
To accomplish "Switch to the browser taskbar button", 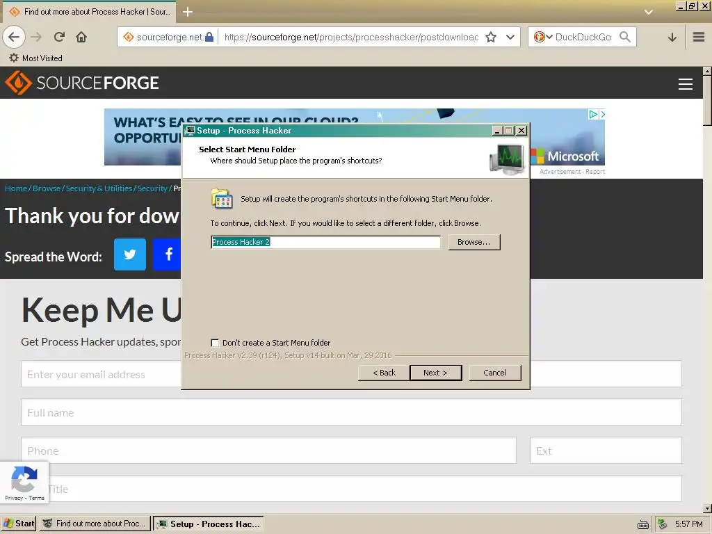I will [x=96, y=524].
